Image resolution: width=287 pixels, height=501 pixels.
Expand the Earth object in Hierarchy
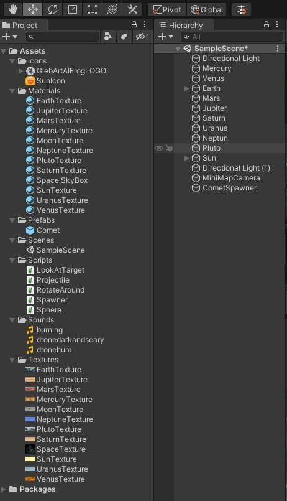click(187, 88)
